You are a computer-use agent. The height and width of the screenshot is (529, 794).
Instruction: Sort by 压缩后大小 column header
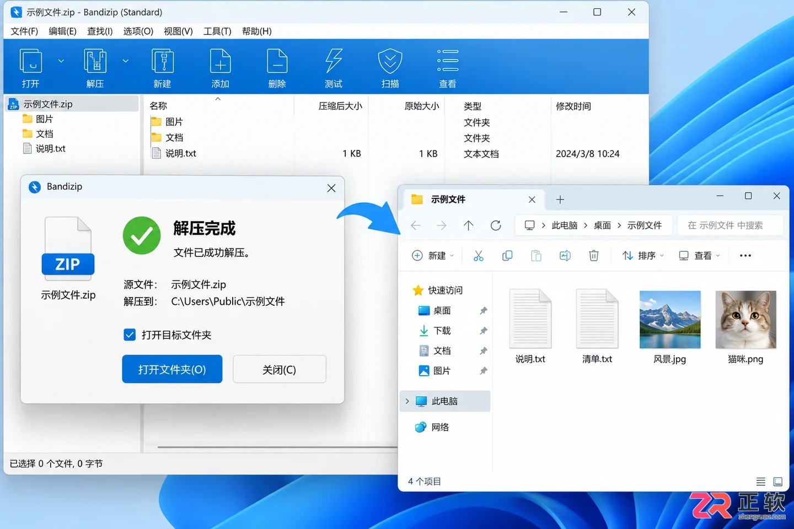(340, 106)
